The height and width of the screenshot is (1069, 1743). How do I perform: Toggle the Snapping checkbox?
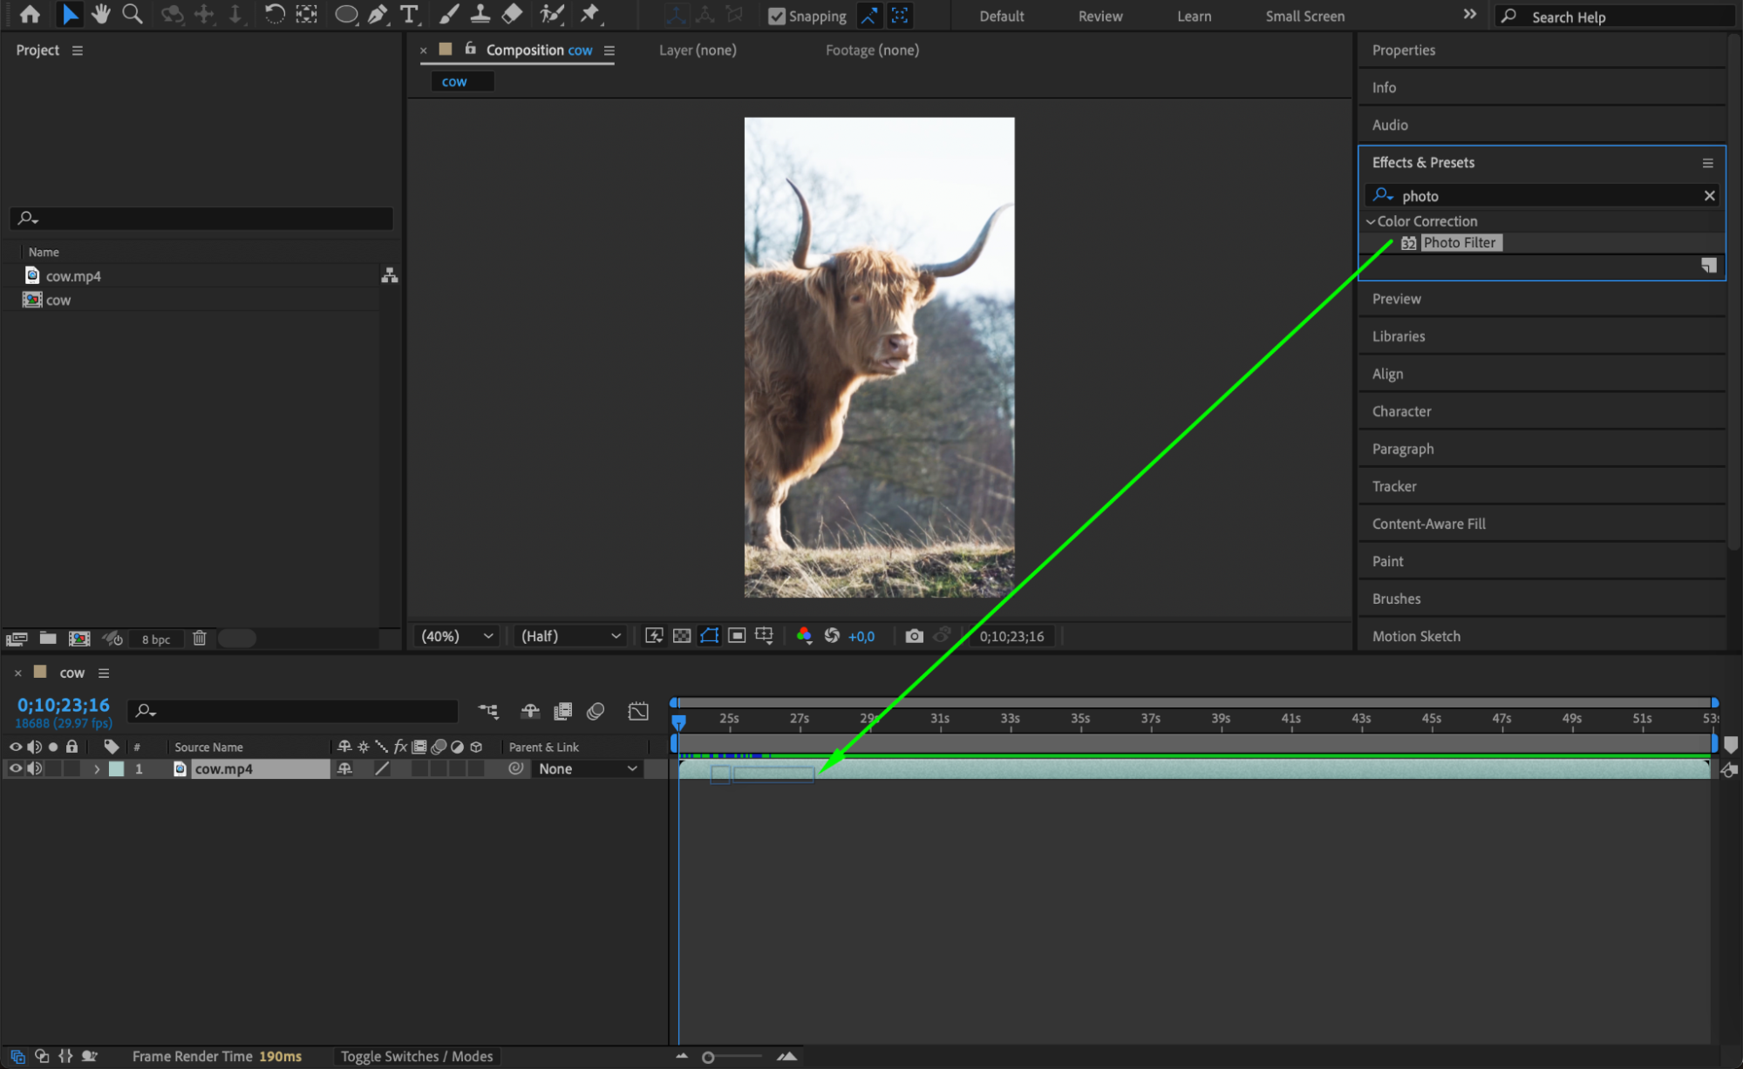click(x=777, y=16)
